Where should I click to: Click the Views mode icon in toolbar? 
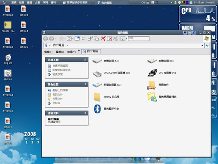click(x=123, y=38)
